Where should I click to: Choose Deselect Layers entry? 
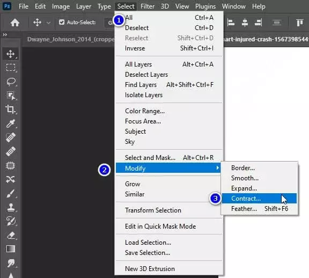pos(169,75)
